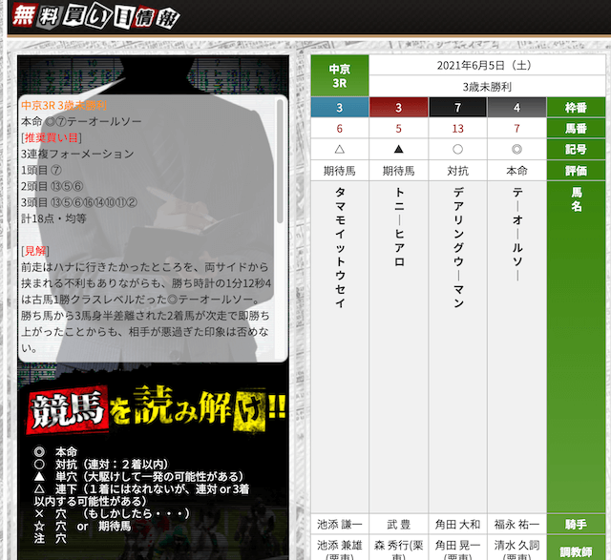Click the 馬番 row header
The height and width of the screenshot is (560, 611).
(x=576, y=129)
